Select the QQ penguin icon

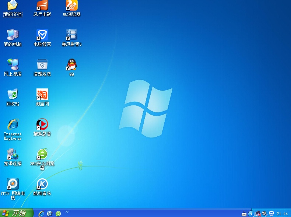[71, 64]
